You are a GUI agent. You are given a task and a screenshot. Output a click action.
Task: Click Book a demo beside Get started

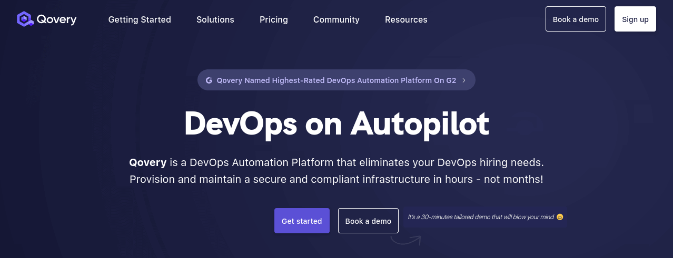pyautogui.click(x=368, y=221)
